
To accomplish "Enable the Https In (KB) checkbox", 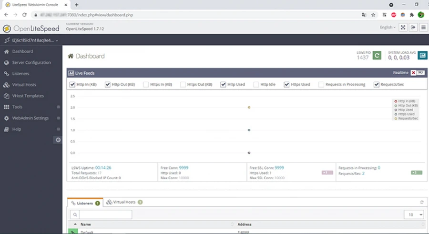I will [146, 85].
